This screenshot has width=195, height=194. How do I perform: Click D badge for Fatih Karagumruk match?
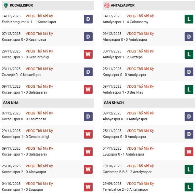tap(88, 19)
